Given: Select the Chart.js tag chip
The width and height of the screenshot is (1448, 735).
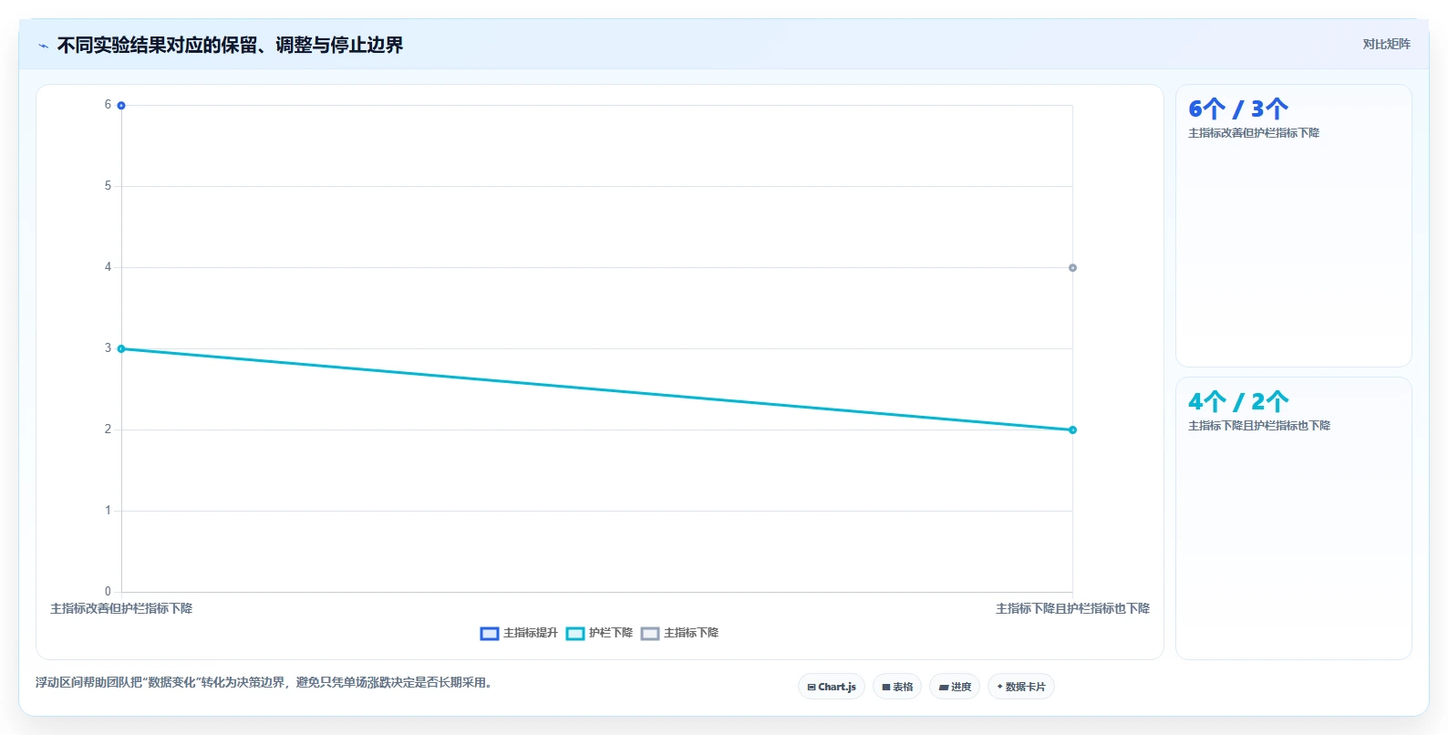Looking at the screenshot, I should pos(832,687).
